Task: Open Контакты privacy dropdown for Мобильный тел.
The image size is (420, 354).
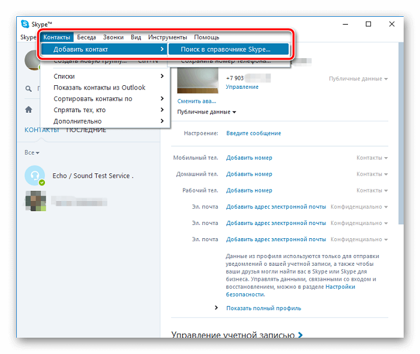Action: 372,158
